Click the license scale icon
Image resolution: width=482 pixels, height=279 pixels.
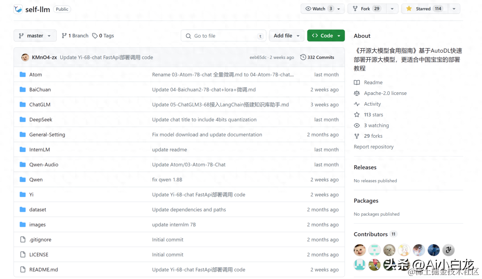357,93
